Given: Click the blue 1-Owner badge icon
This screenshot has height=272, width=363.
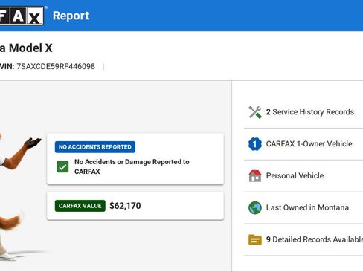Looking at the screenshot, I should pyautogui.click(x=255, y=144).
